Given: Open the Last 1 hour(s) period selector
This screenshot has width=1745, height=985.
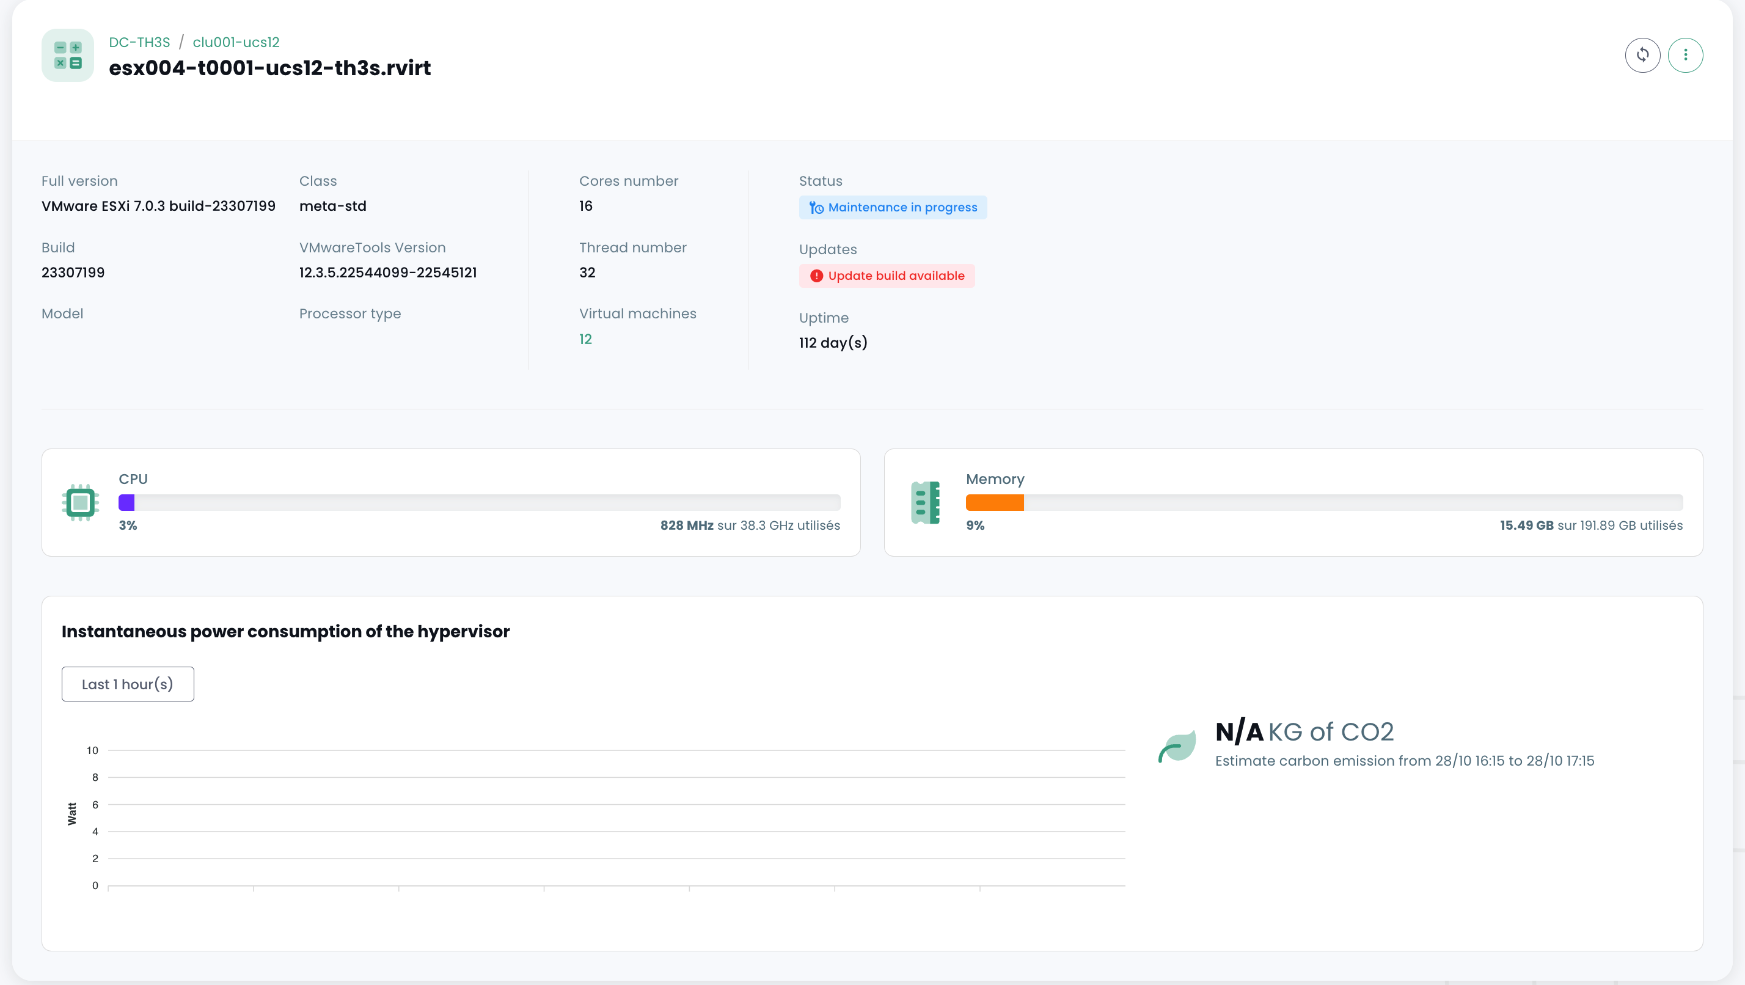Looking at the screenshot, I should [x=127, y=684].
